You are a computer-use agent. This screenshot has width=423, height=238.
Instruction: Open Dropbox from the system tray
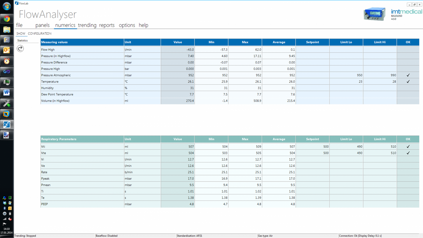coord(4,203)
